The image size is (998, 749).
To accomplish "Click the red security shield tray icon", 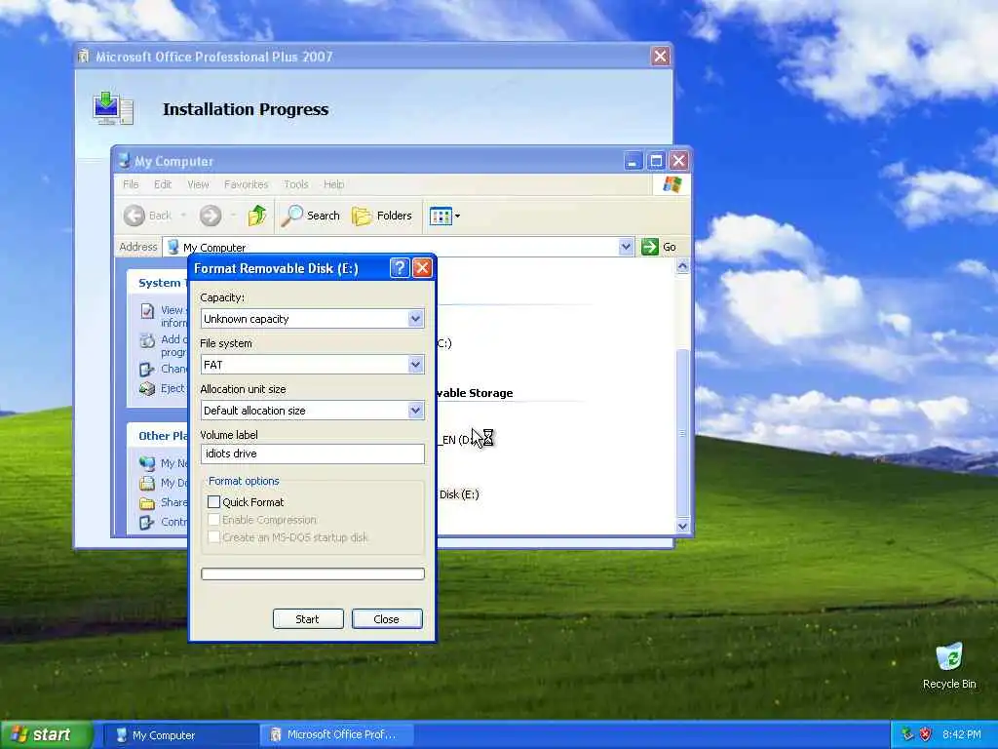I will pos(926,734).
